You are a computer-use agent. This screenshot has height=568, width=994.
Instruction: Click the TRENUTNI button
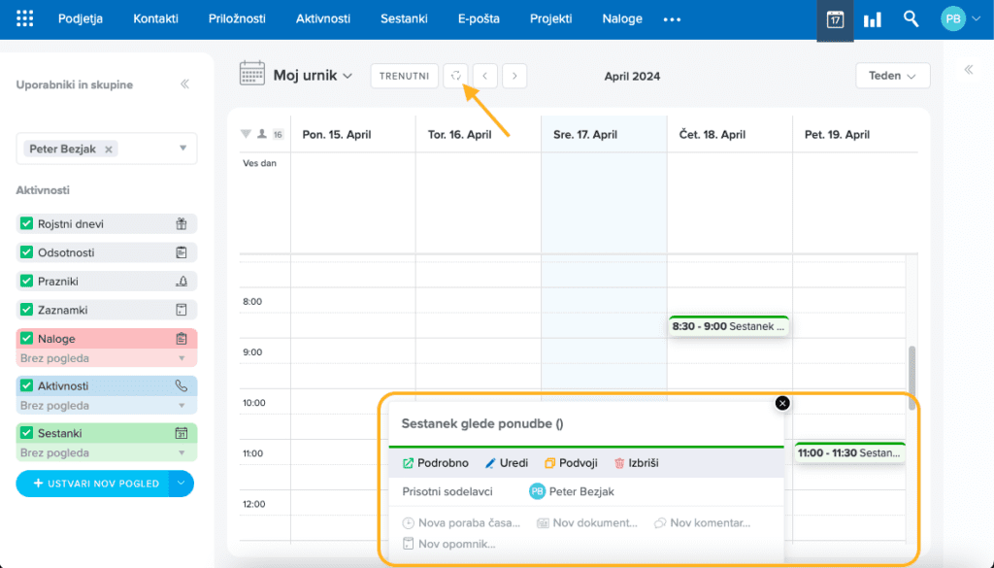coord(404,76)
